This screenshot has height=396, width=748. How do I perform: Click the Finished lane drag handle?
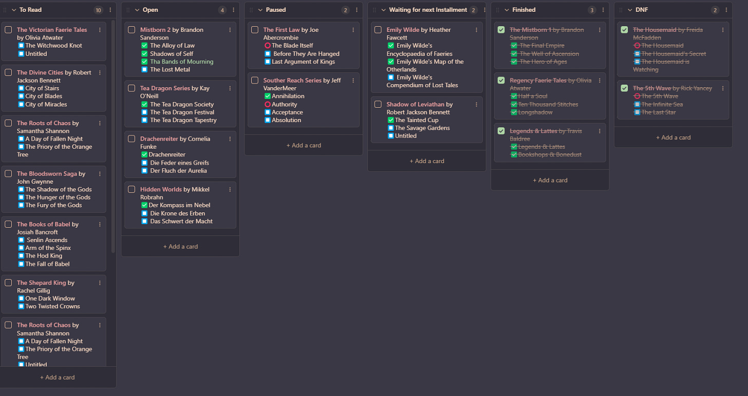(x=497, y=10)
